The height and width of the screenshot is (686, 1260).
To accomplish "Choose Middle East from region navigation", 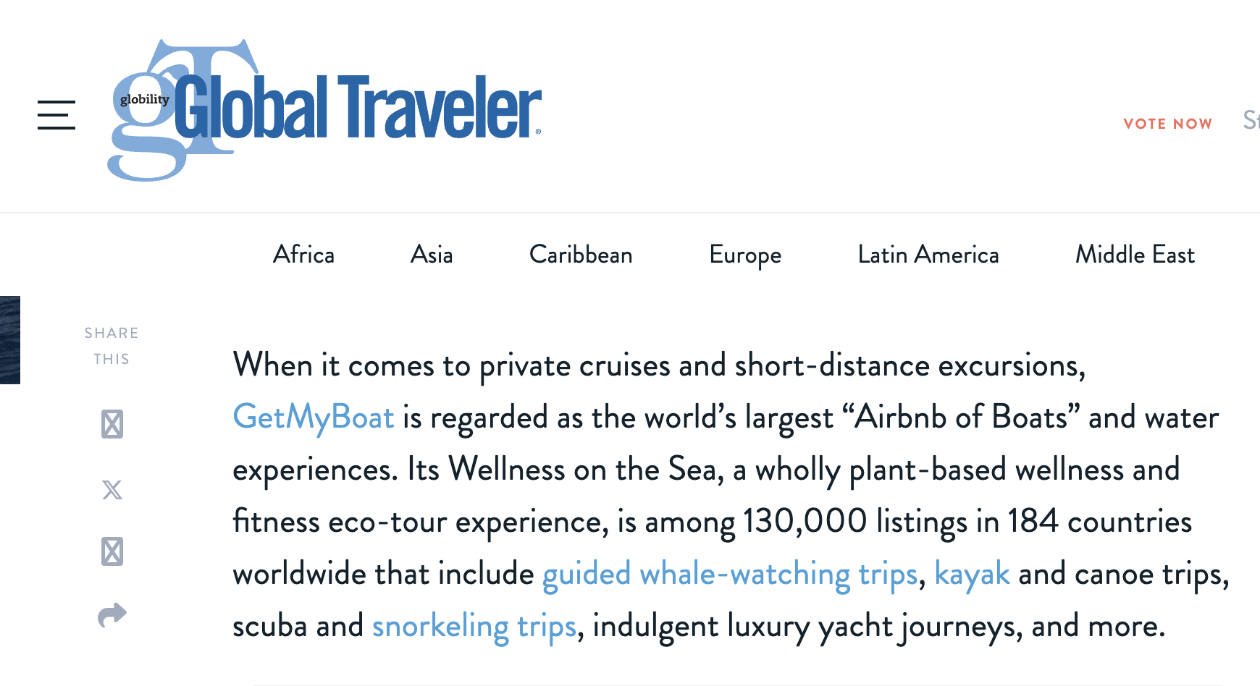I will pyautogui.click(x=1135, y=255).
